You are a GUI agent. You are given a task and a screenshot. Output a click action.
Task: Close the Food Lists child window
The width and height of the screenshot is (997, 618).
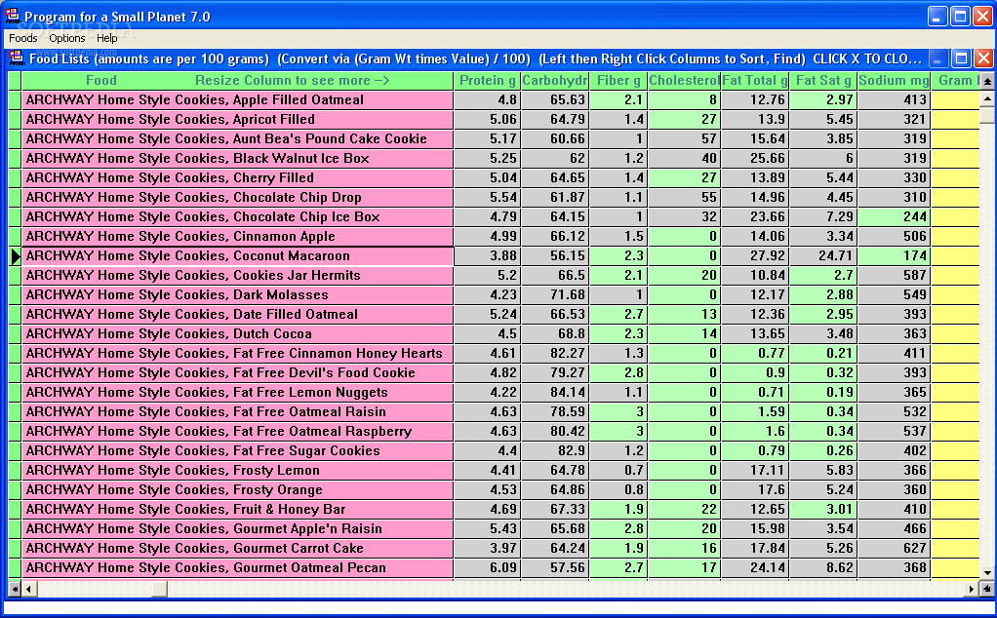click(x=983, y=58)
